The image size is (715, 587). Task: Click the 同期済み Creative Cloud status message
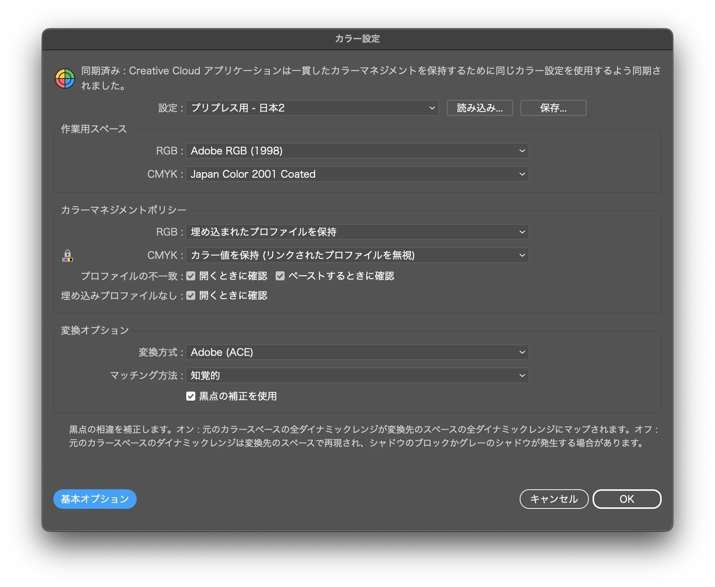pyautogui.click(x=371, y=78)
